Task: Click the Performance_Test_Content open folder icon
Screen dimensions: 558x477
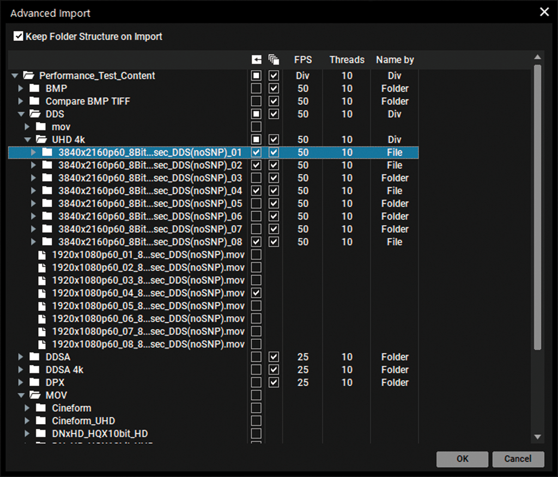Action: [28, 76]
